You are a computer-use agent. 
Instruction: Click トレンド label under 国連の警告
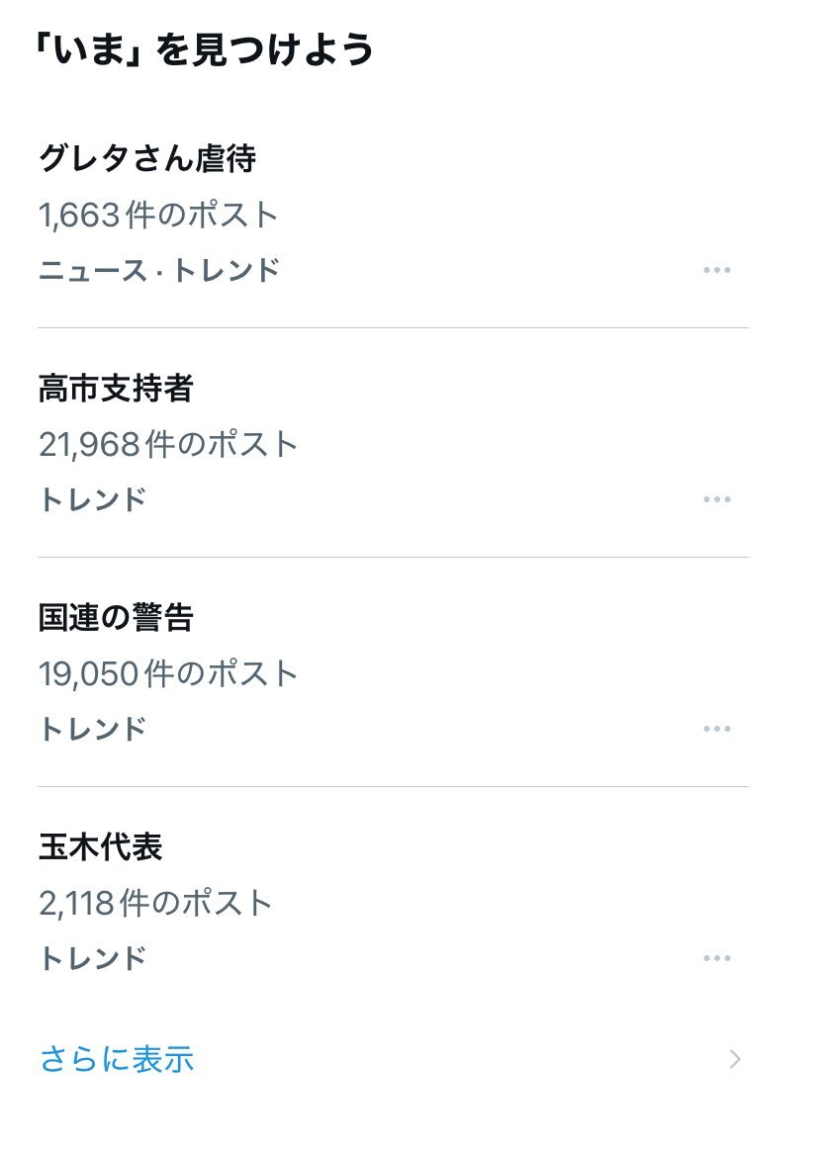[x=92, y=729]
